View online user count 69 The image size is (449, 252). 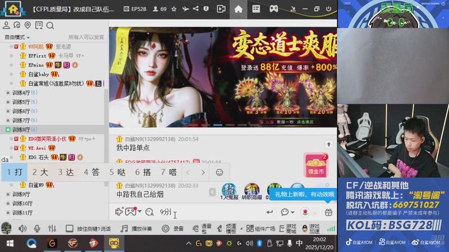pyautogui.click(x=160, y=9)
